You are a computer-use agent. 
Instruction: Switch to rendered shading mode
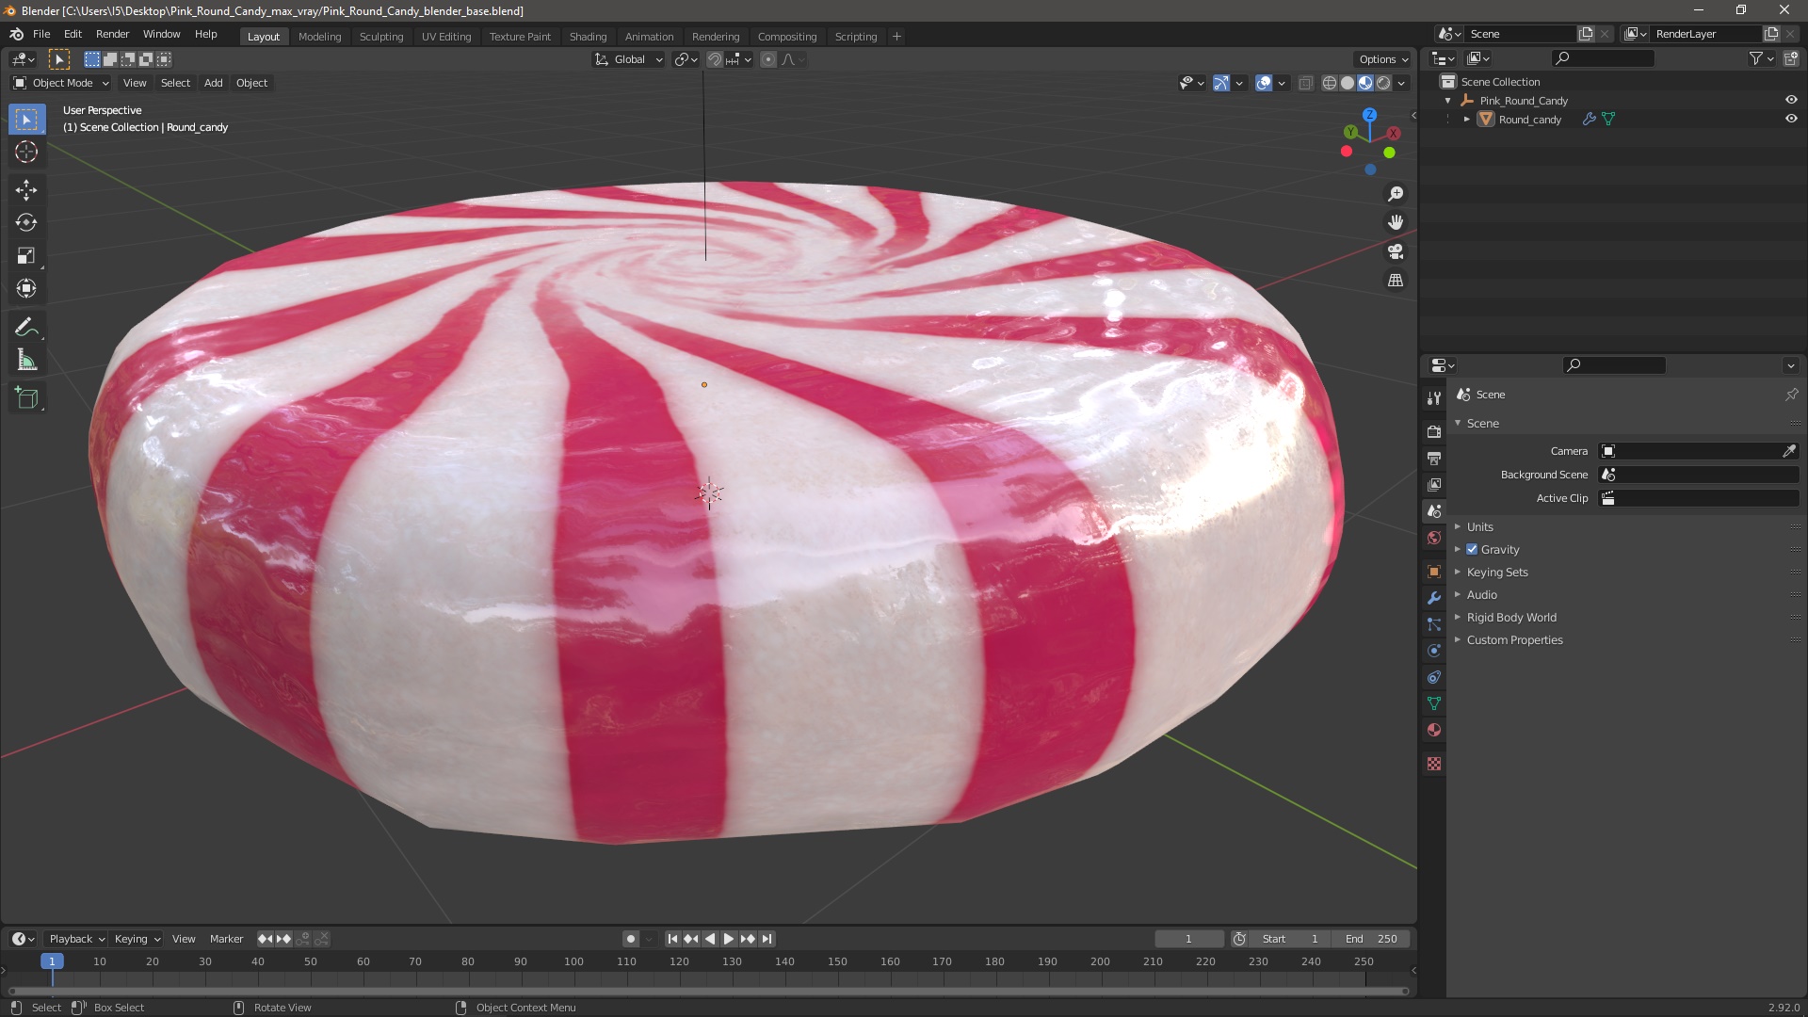pyautogui.click(x=1383, y=83)
